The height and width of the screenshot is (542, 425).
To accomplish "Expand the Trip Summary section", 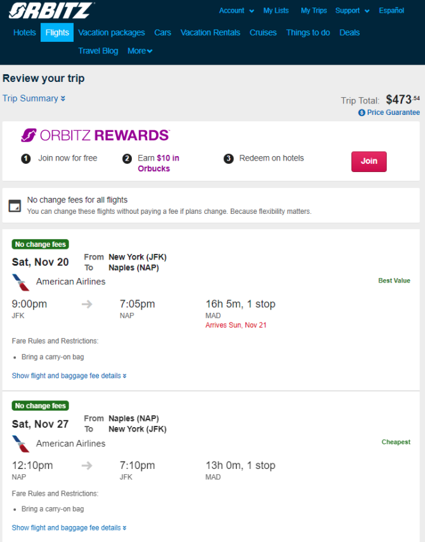I will point(34,98).
